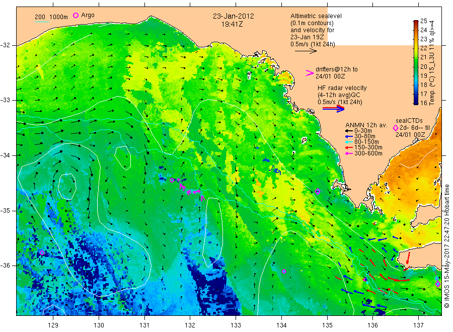This screenshot has height=332, width=453.
Task: Click the circle-and-diamond marker near 135E
Action: (x=318, y=191)
